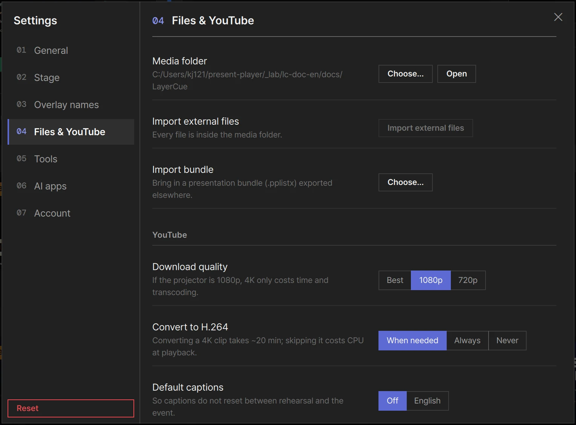Choose a new Media folder location

click(406, 74)
